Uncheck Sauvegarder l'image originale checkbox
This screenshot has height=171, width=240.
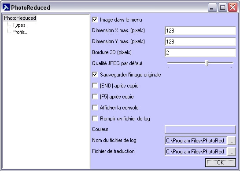click(x=95, y=75)
